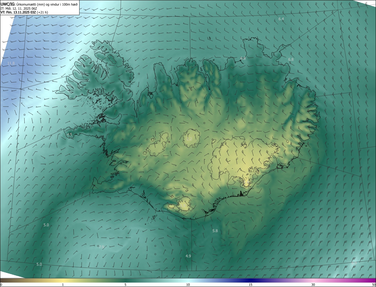Click the "15" tick on the color scale
This screenshot has width=376, height=287.
coord(251,285)
